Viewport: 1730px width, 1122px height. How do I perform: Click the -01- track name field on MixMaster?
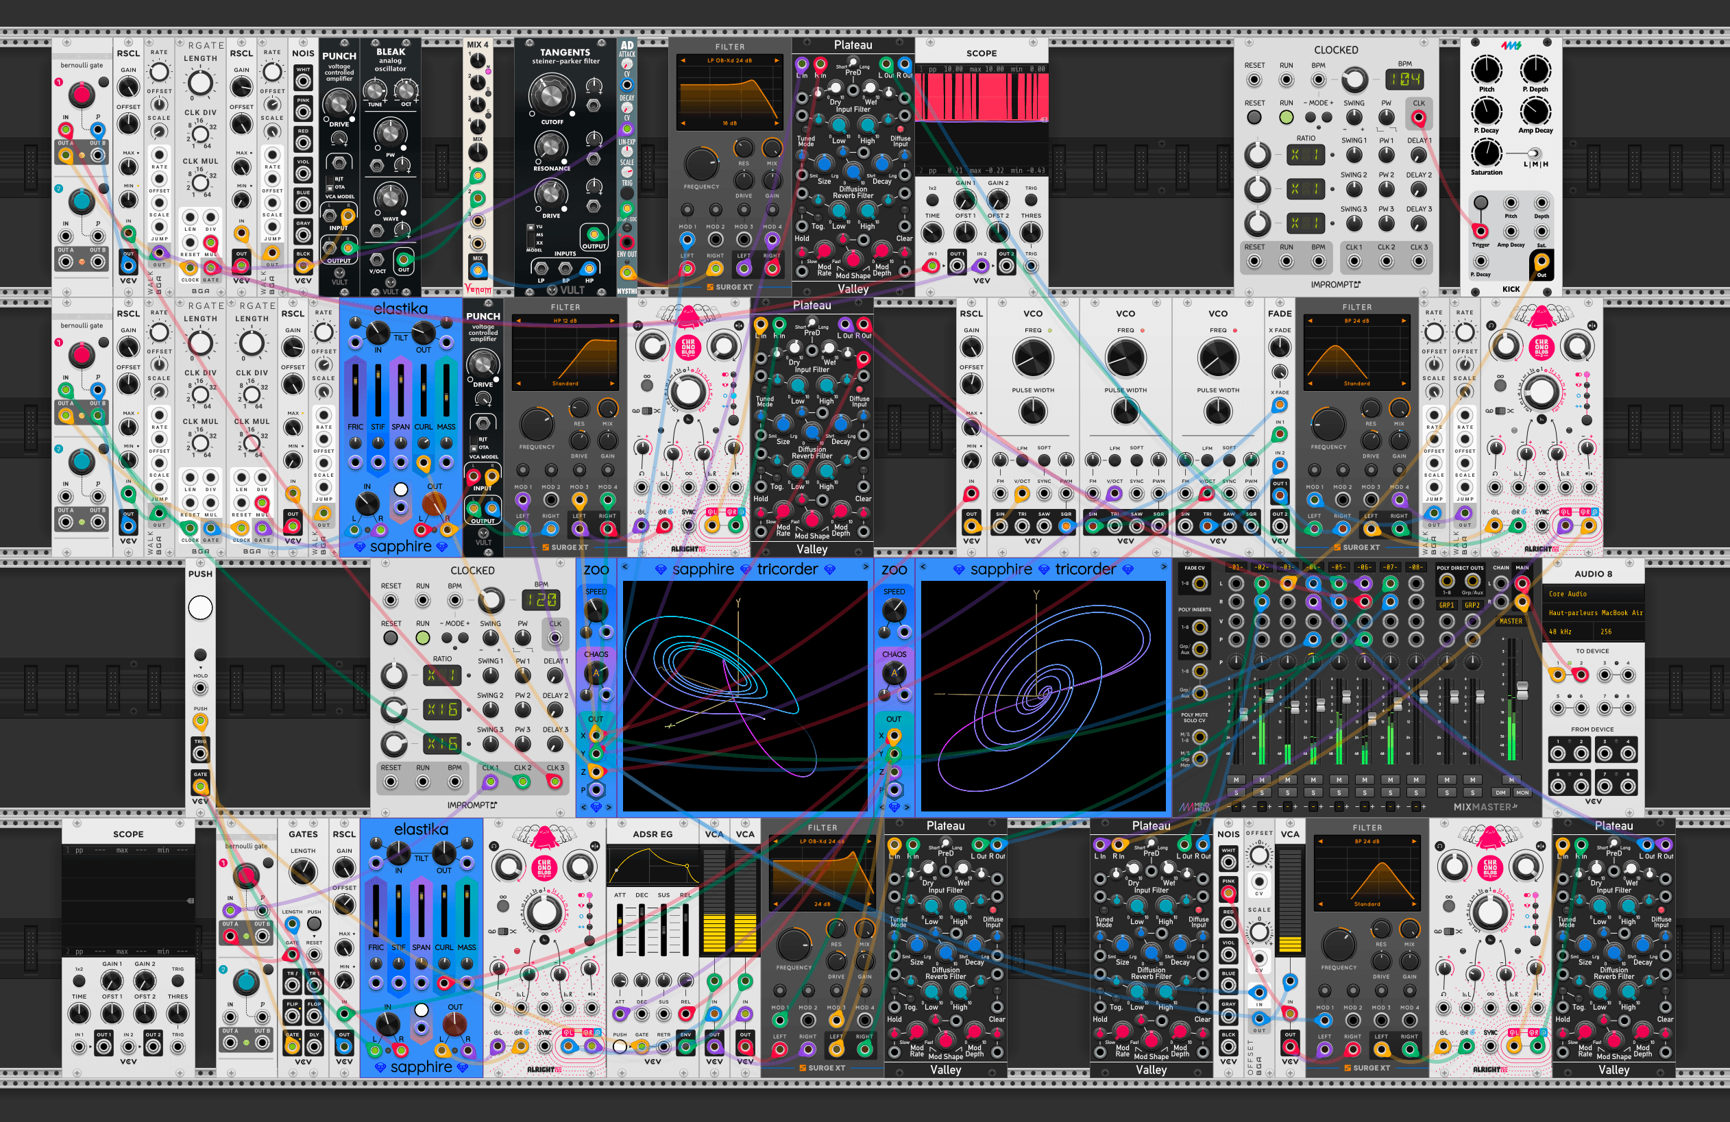coord(1236,567)
